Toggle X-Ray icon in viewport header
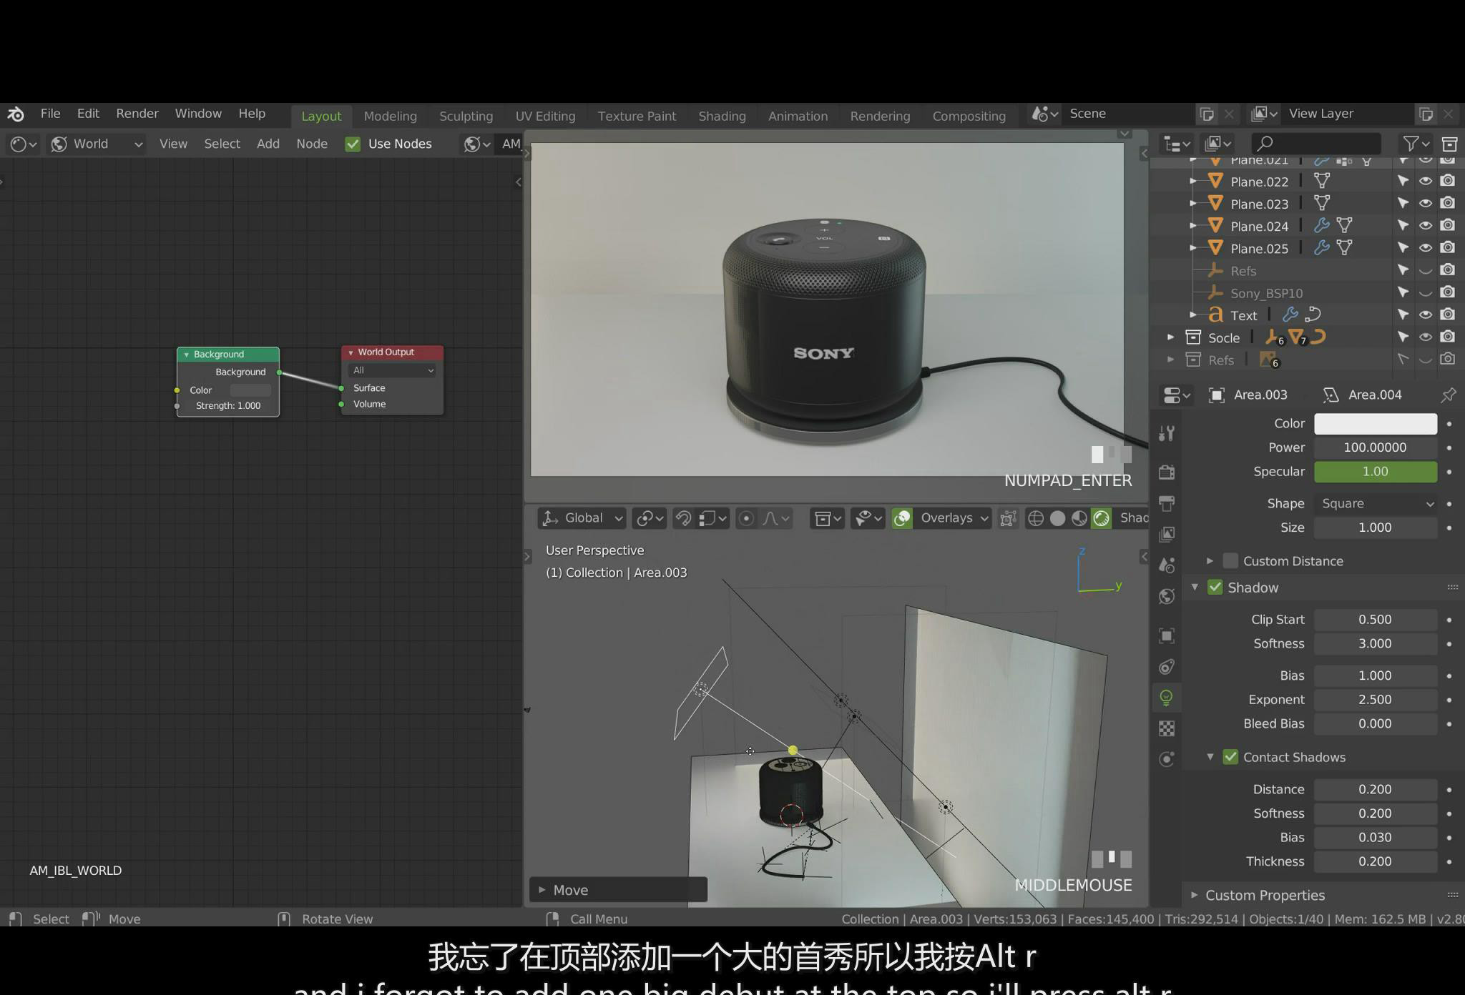This screenshot has width=1465, height=995. click(x=1009, y=518)
